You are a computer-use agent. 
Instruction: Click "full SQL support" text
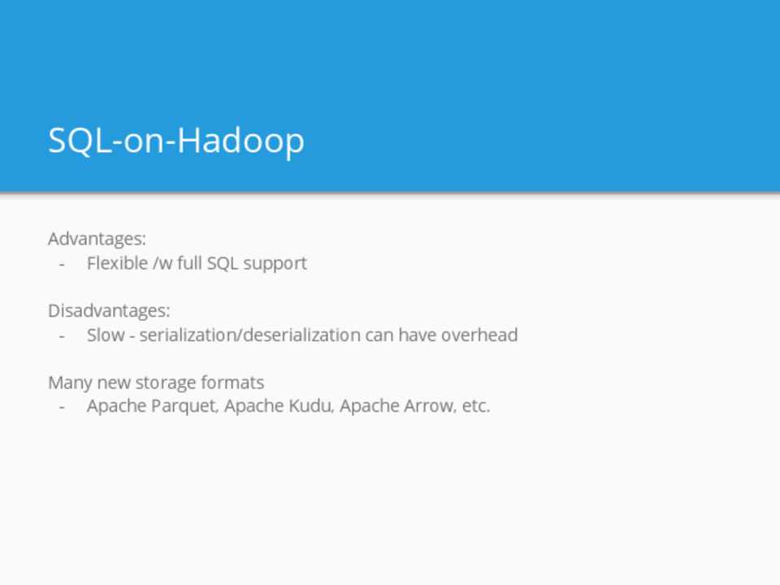(241, 263)
